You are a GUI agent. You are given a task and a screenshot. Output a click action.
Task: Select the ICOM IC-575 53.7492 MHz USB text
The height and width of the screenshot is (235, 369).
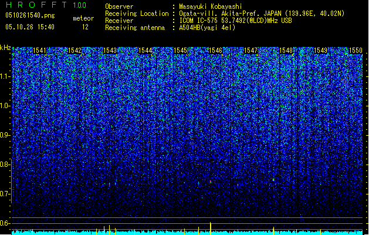pos(235,21)
